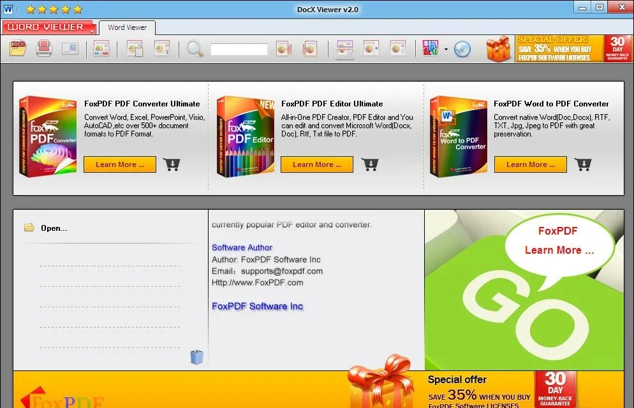Open the red WORD VIEWER application menu
Viewport: 634px width, 408px height.
click(49, 27)
